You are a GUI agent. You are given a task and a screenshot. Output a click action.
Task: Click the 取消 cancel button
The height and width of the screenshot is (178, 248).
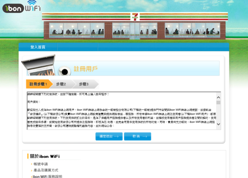tap(138, 136)
